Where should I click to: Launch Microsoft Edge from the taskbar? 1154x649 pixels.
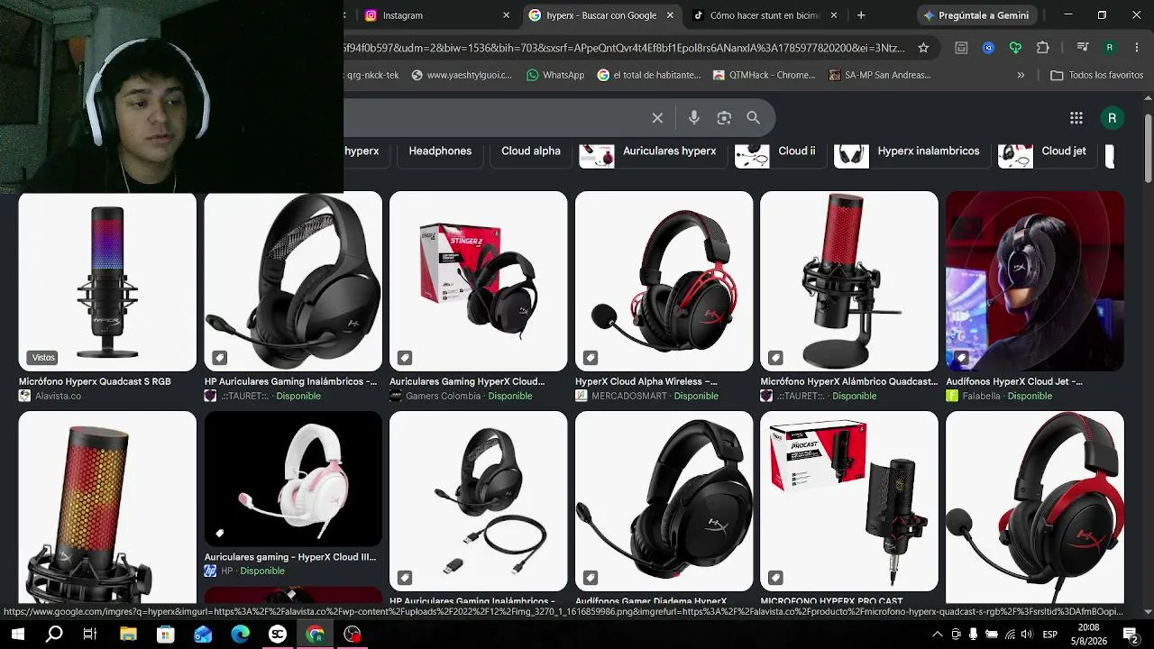point(240,635)
